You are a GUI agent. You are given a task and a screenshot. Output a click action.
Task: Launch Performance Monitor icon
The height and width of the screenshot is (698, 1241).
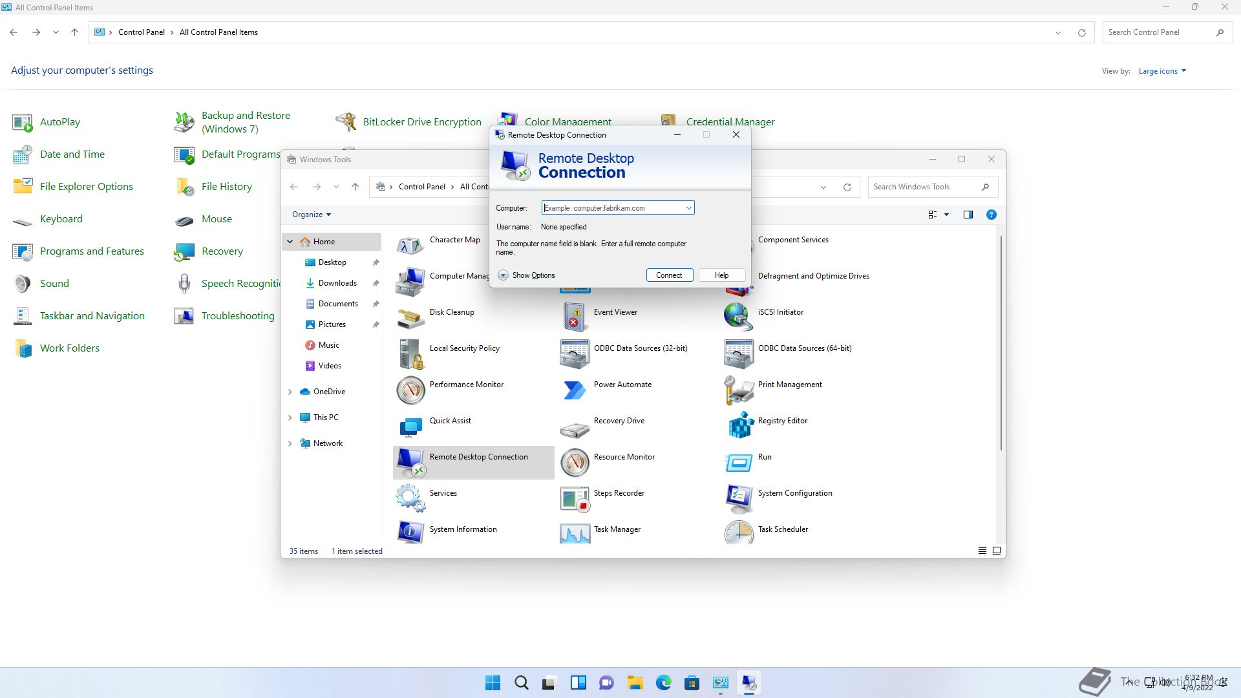point(410,390)
